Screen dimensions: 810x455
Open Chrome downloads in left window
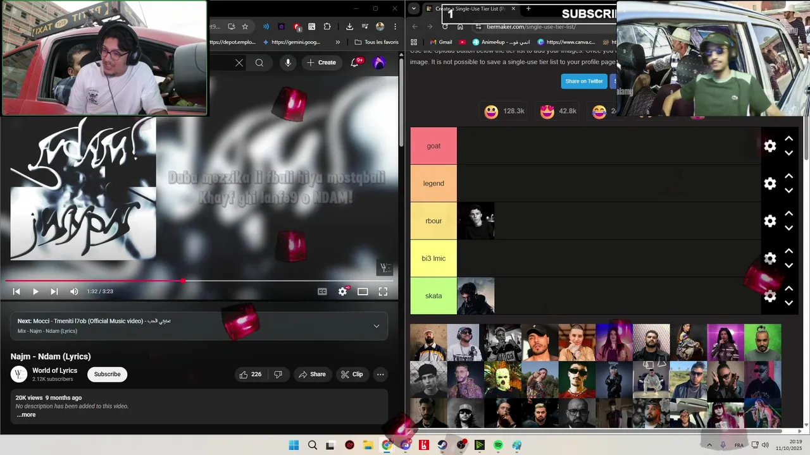349,27
